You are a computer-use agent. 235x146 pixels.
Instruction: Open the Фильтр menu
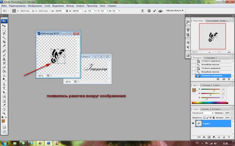70,6
